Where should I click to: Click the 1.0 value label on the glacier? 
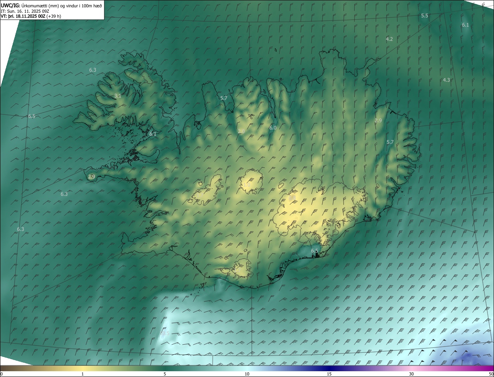pos(247,185)
